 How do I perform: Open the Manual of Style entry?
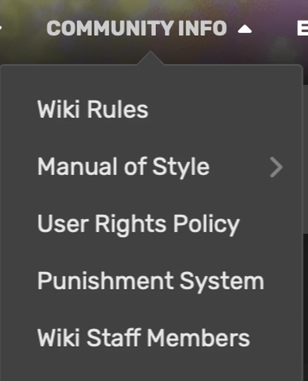(x=123, y=166)
